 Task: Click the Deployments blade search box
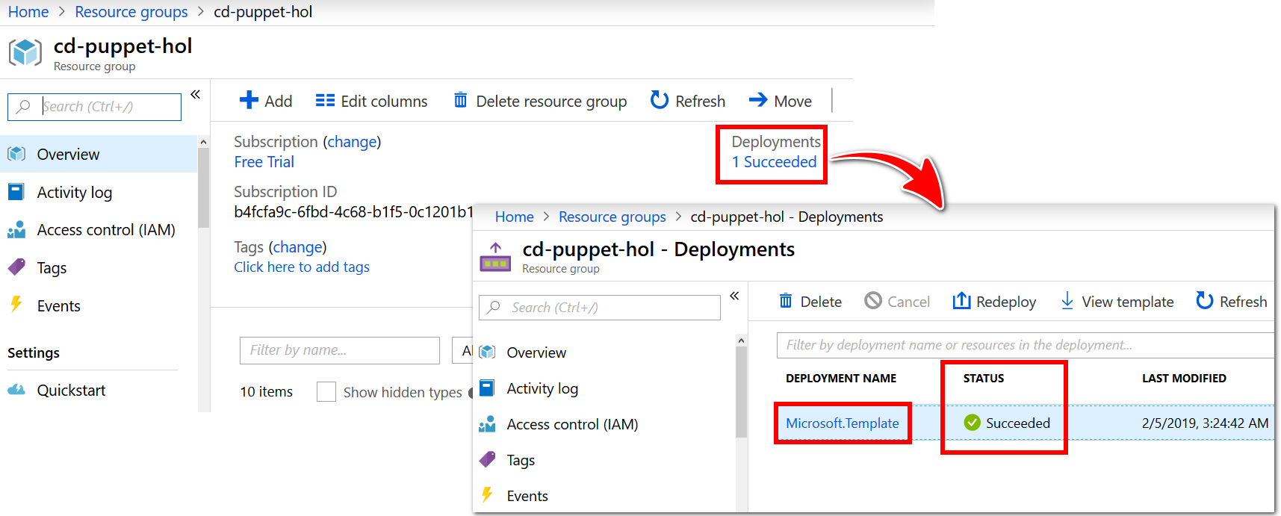coord(600,308)
